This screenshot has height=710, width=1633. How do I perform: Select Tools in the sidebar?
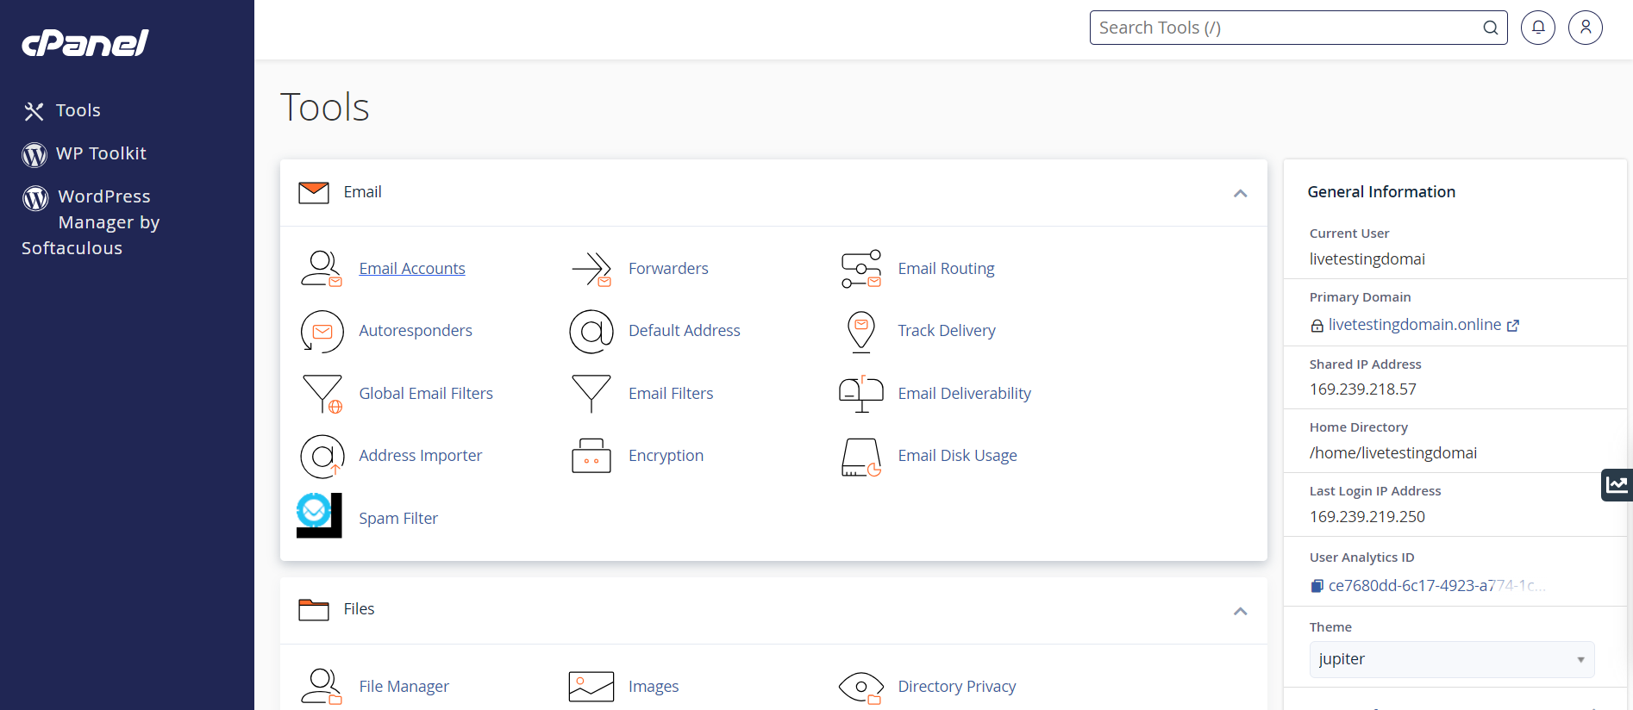coord(78,110)
